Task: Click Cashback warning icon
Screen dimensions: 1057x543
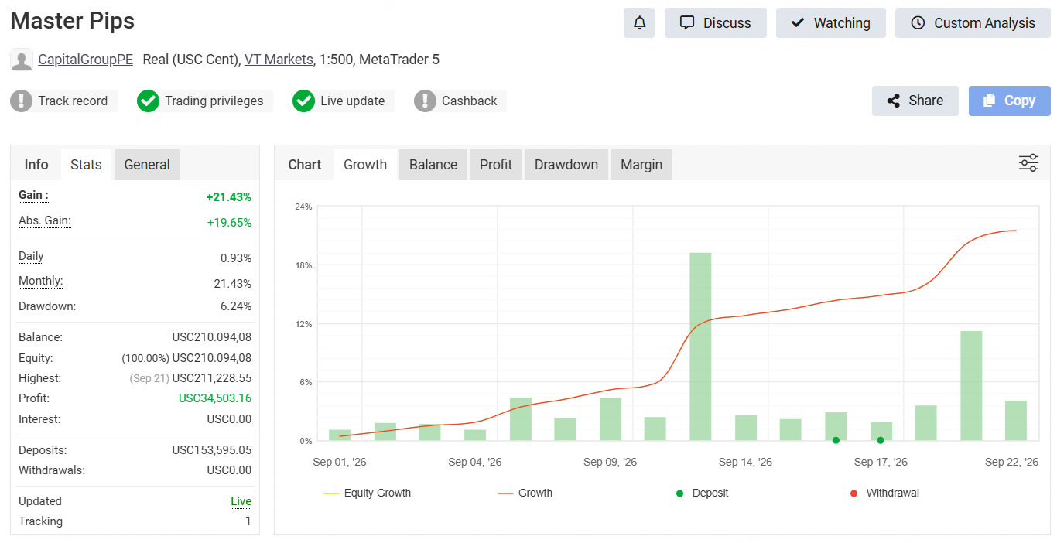Action: tap(425, 101)
